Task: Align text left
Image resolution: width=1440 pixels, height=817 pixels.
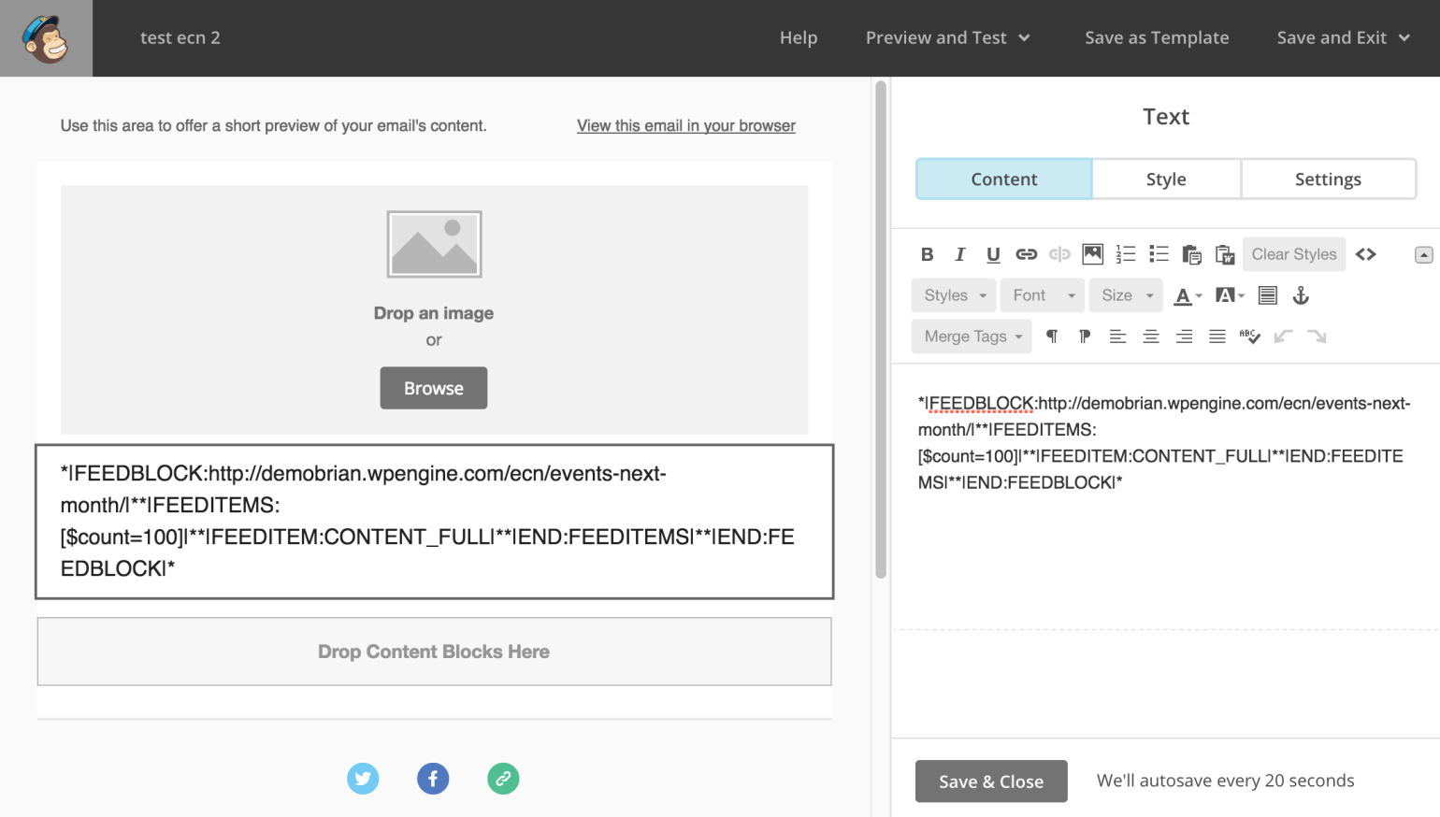Action: pos(1117,337)
